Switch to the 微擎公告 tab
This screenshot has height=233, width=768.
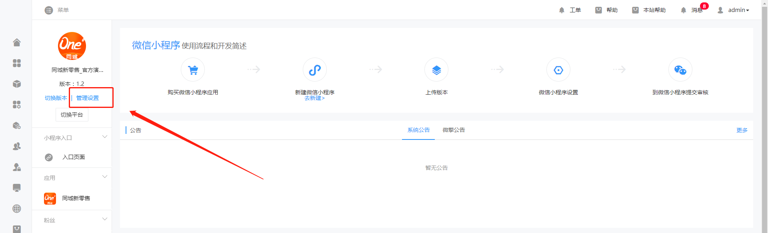454,130
